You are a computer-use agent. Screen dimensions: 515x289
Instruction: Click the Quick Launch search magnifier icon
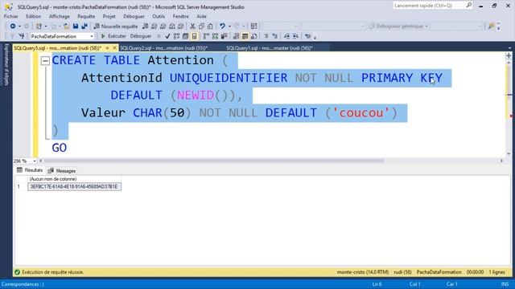(x=468, y=6)
